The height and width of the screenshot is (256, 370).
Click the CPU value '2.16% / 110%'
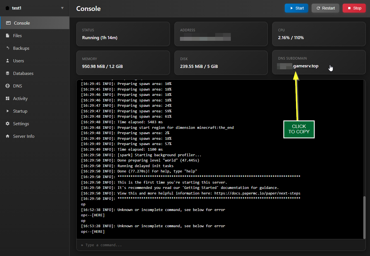pyautogui.click(x=291, y=37)
